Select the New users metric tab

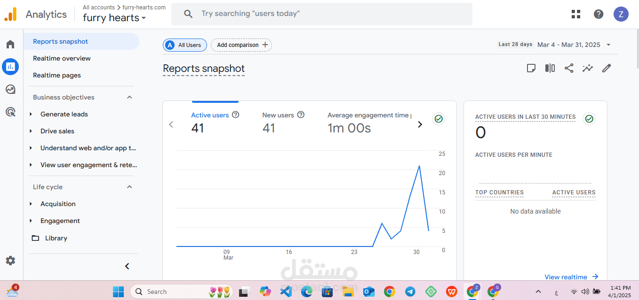pos(283,123)
